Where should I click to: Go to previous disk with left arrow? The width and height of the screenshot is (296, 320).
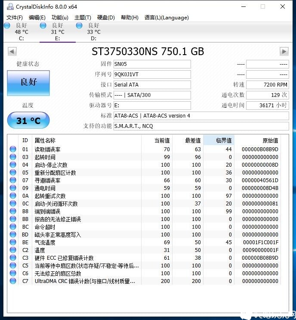click(x=12, y=51)
